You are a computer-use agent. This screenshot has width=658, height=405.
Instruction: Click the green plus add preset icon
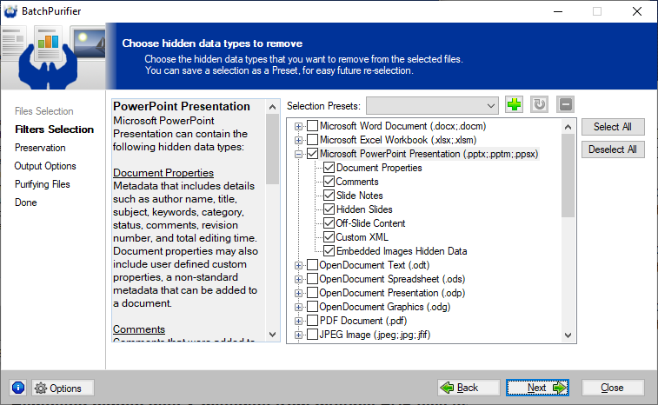pyautogui.click(x=514, y=104)
